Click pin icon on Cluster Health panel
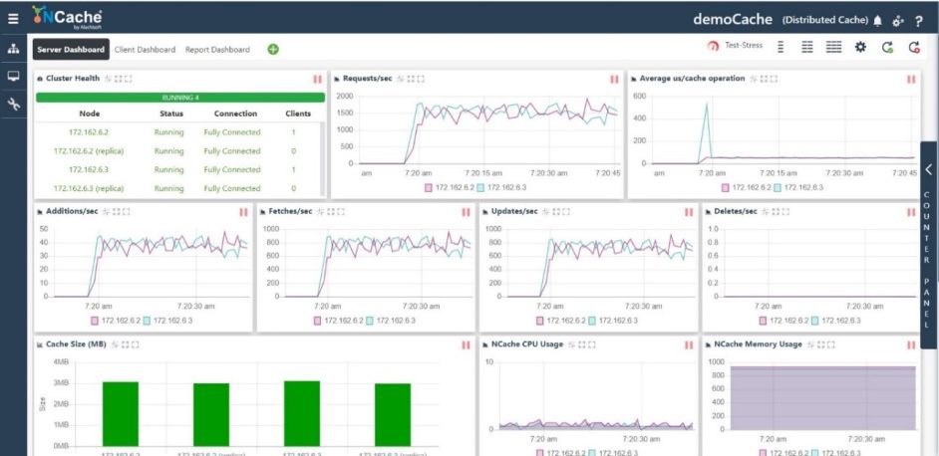This screenshot has width=939, height=456. pyautogui.click(x=109, y=79)
